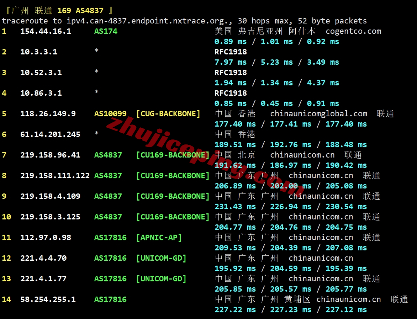Click the RFC1918 label in hop 2

[231, 52]
